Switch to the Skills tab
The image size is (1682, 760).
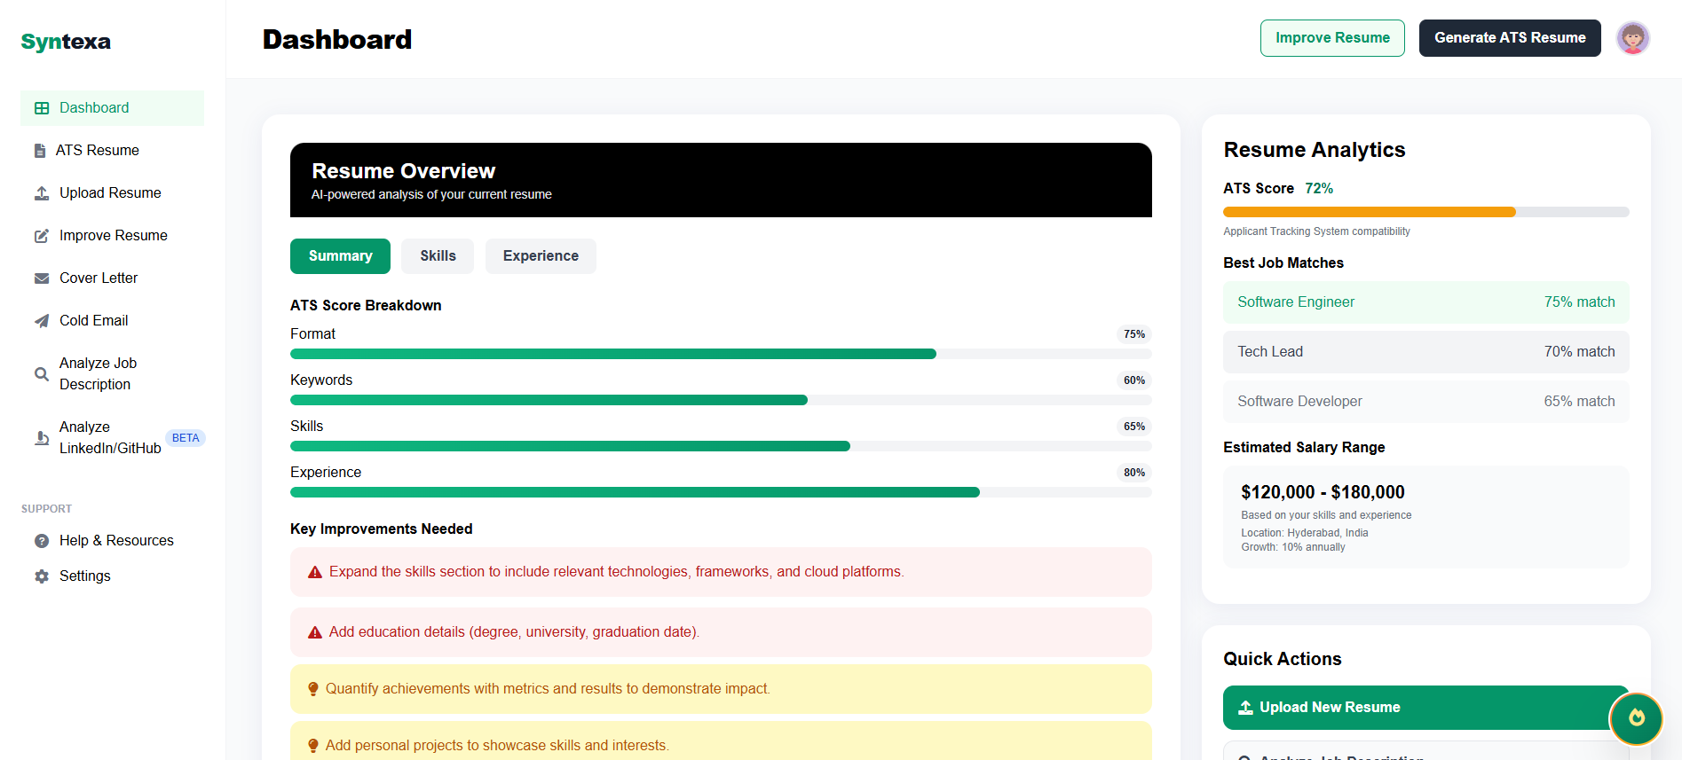437,255
